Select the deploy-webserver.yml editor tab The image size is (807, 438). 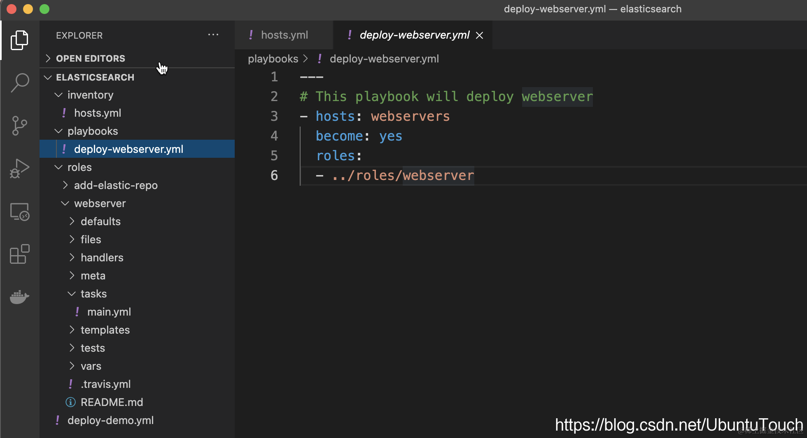point(413,35)
